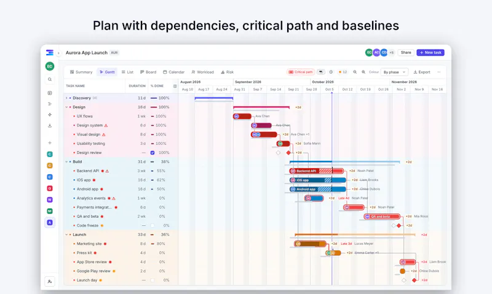Collapse the Build group
This screenshot has width=492, height=294.
(x=66, y=162)
